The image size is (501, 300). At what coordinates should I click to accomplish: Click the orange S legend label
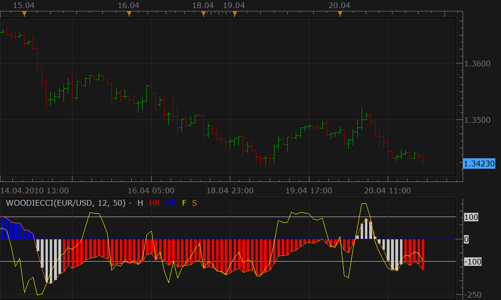pyautogui.click(x=194, y=203)
